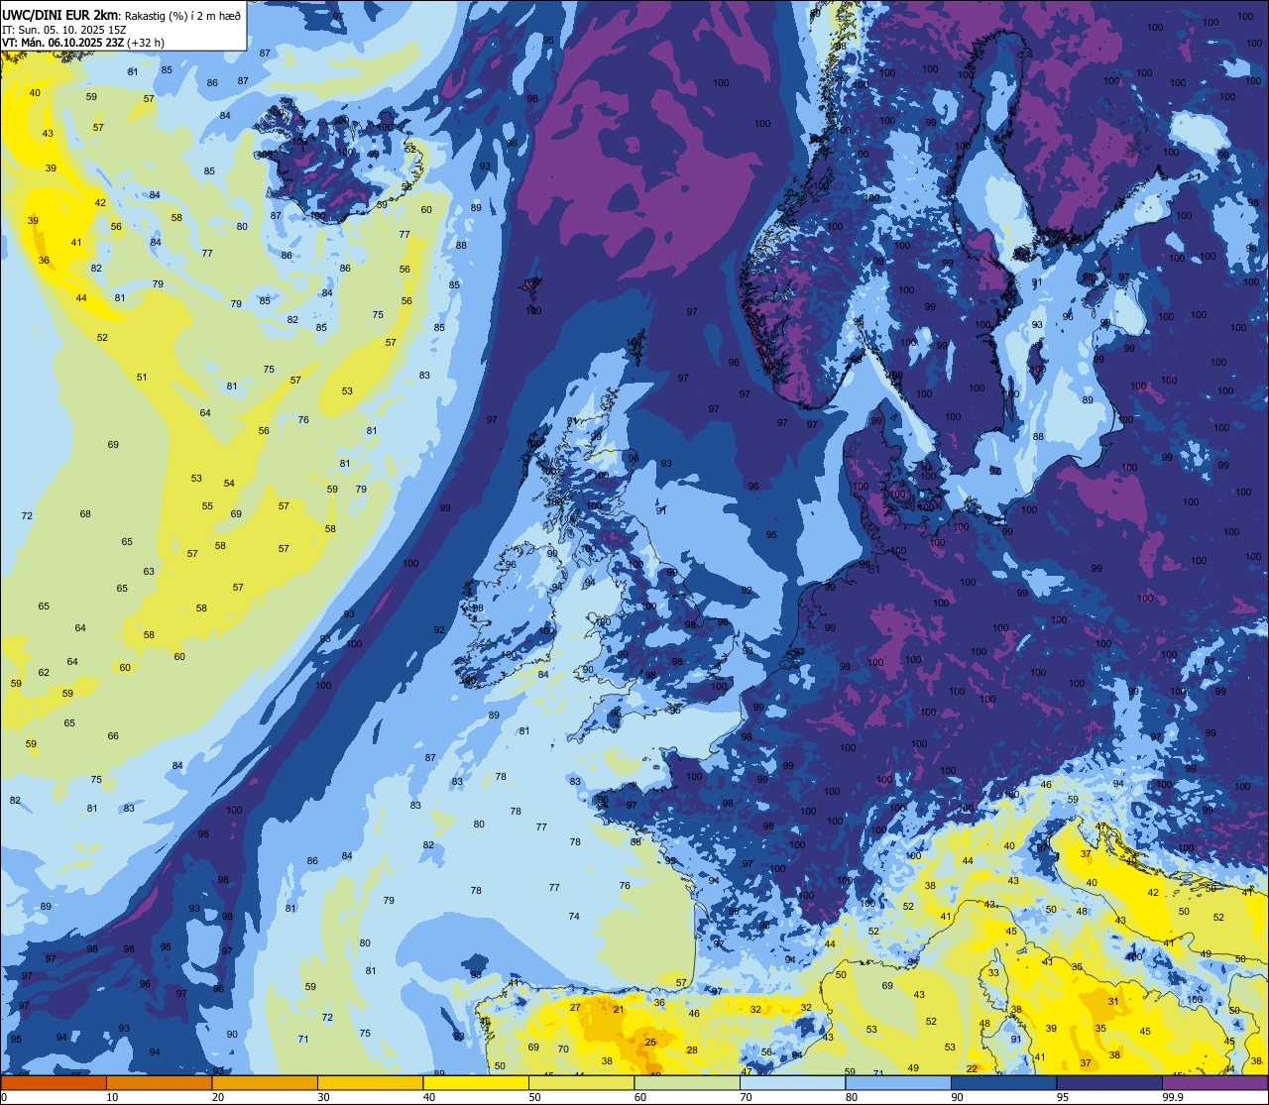Click the 'VT: Mán. 06.10.2025 23Z' valid time
This screenshot has height=1105, width=1269.
(x=62, y=43)
